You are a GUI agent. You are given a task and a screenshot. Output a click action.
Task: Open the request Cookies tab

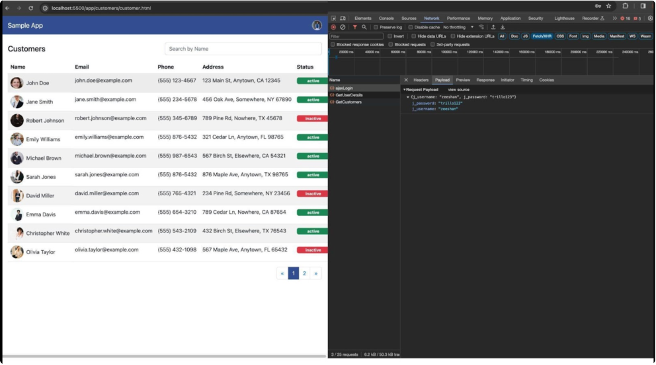pyautogui.click(x=546, y=80)
